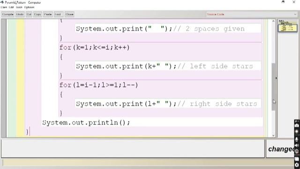
Task: Click the "for(l=i-1;l>=1;l--)" line
Action: (98, 85)
